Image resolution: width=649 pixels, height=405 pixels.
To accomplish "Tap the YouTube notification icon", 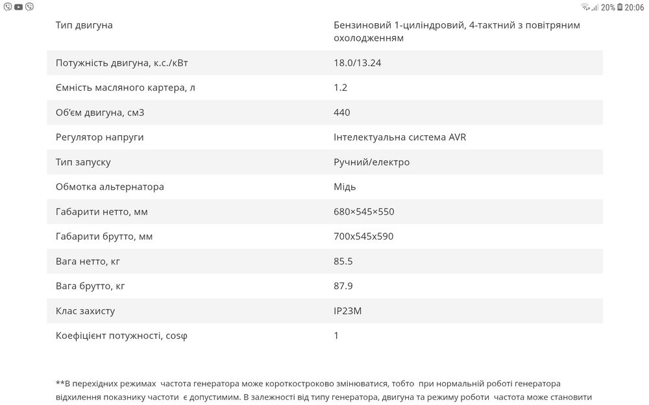I will pyautogui.click(x=18, y=7).
